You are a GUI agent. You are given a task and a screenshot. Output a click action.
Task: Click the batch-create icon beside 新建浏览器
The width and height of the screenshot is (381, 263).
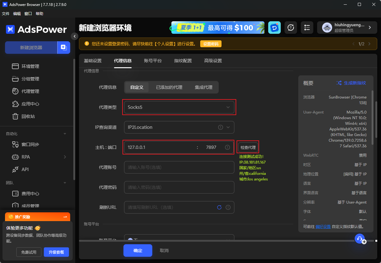[64, 48]
